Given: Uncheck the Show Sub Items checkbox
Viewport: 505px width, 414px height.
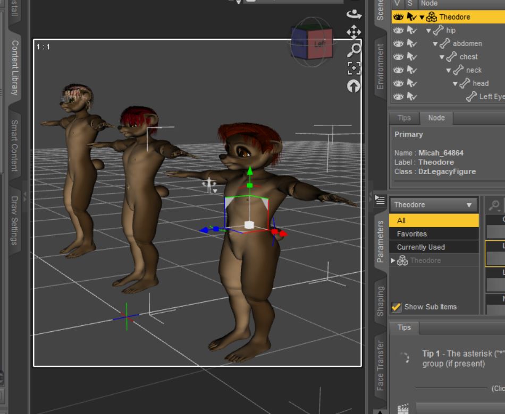Looking at the screenshot, I should tap(397, 307).
